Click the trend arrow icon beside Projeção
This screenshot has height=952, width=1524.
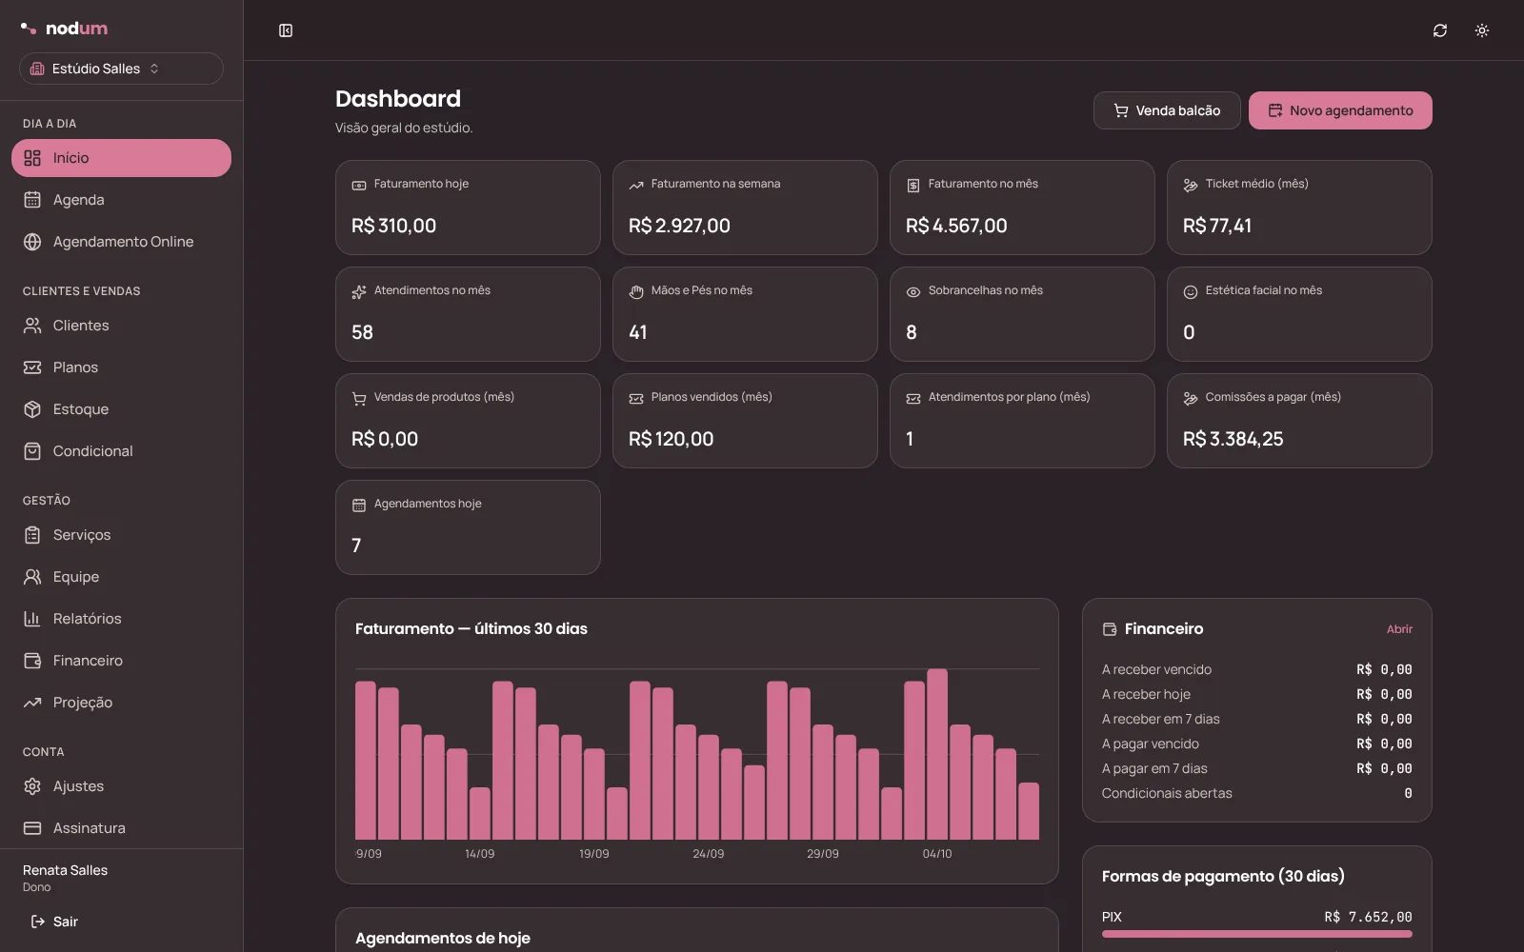coord(32,703)
